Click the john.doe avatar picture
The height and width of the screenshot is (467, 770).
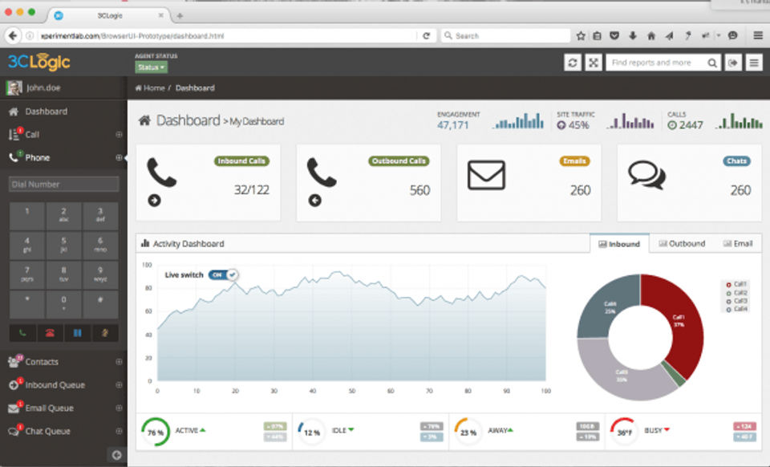coord(14,88)
